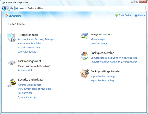
Task: Launch Rescue Media Builder
Action: [x=30, y=43]
